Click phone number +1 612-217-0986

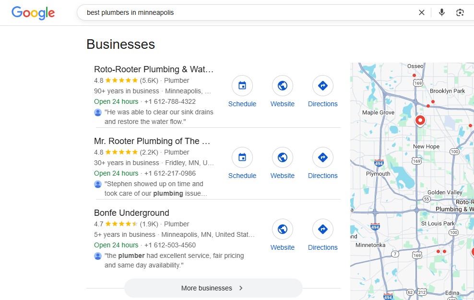click(170, 173)
